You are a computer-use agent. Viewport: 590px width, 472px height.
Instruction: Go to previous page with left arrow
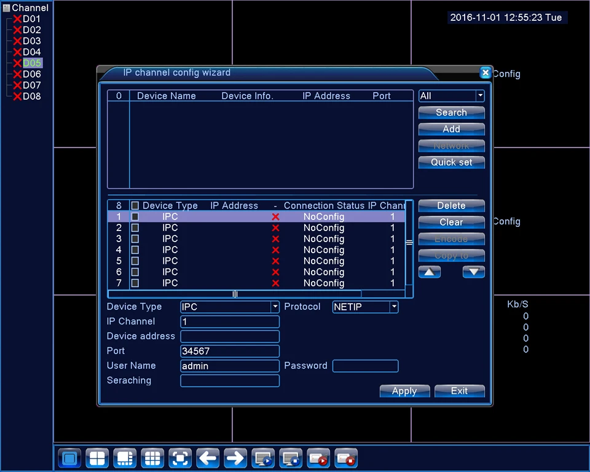[x=208, y=458]
